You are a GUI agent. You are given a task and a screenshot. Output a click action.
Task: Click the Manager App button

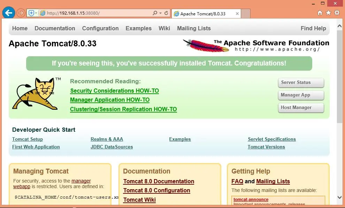point(301,95)
